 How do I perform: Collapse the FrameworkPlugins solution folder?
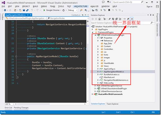(92, 32)
